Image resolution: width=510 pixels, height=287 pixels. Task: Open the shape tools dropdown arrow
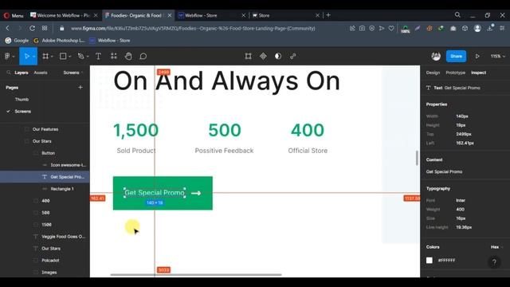click(69, 57)
